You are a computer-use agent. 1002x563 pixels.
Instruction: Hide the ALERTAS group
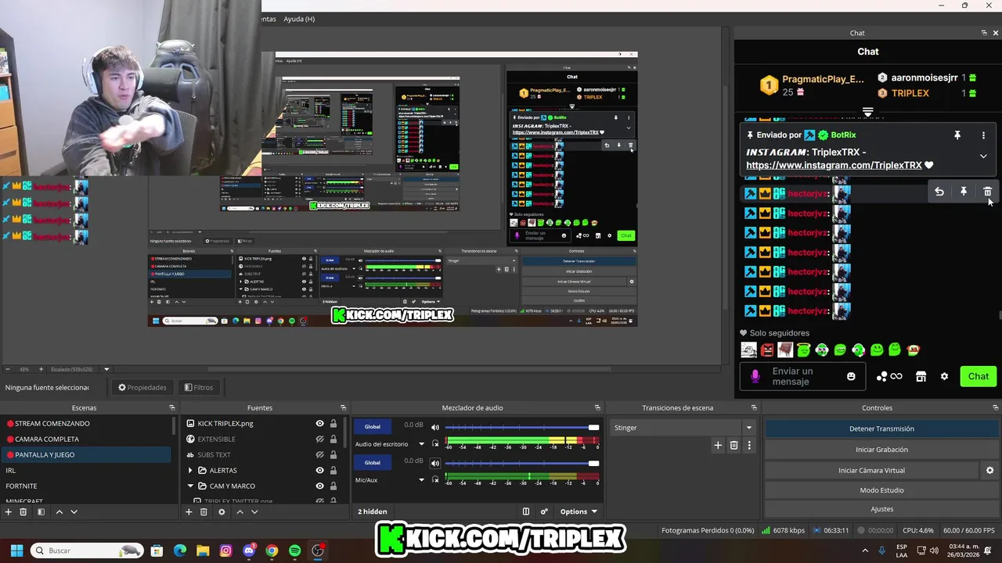tap(319, 470)
